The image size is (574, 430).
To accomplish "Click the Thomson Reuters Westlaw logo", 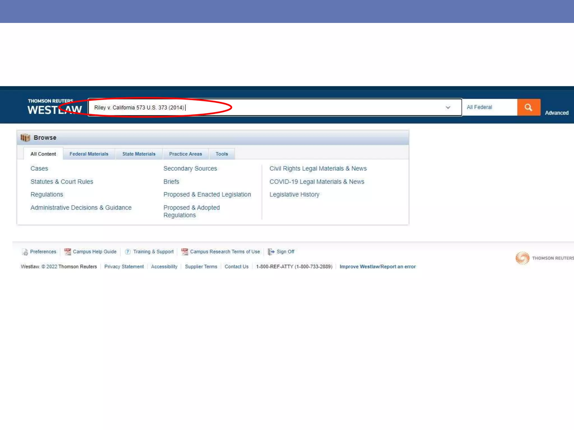I will 54,107.
